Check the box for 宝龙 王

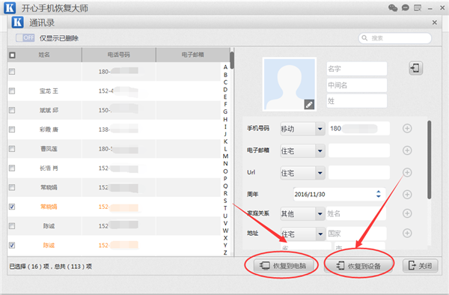click(x=12, y=91)
